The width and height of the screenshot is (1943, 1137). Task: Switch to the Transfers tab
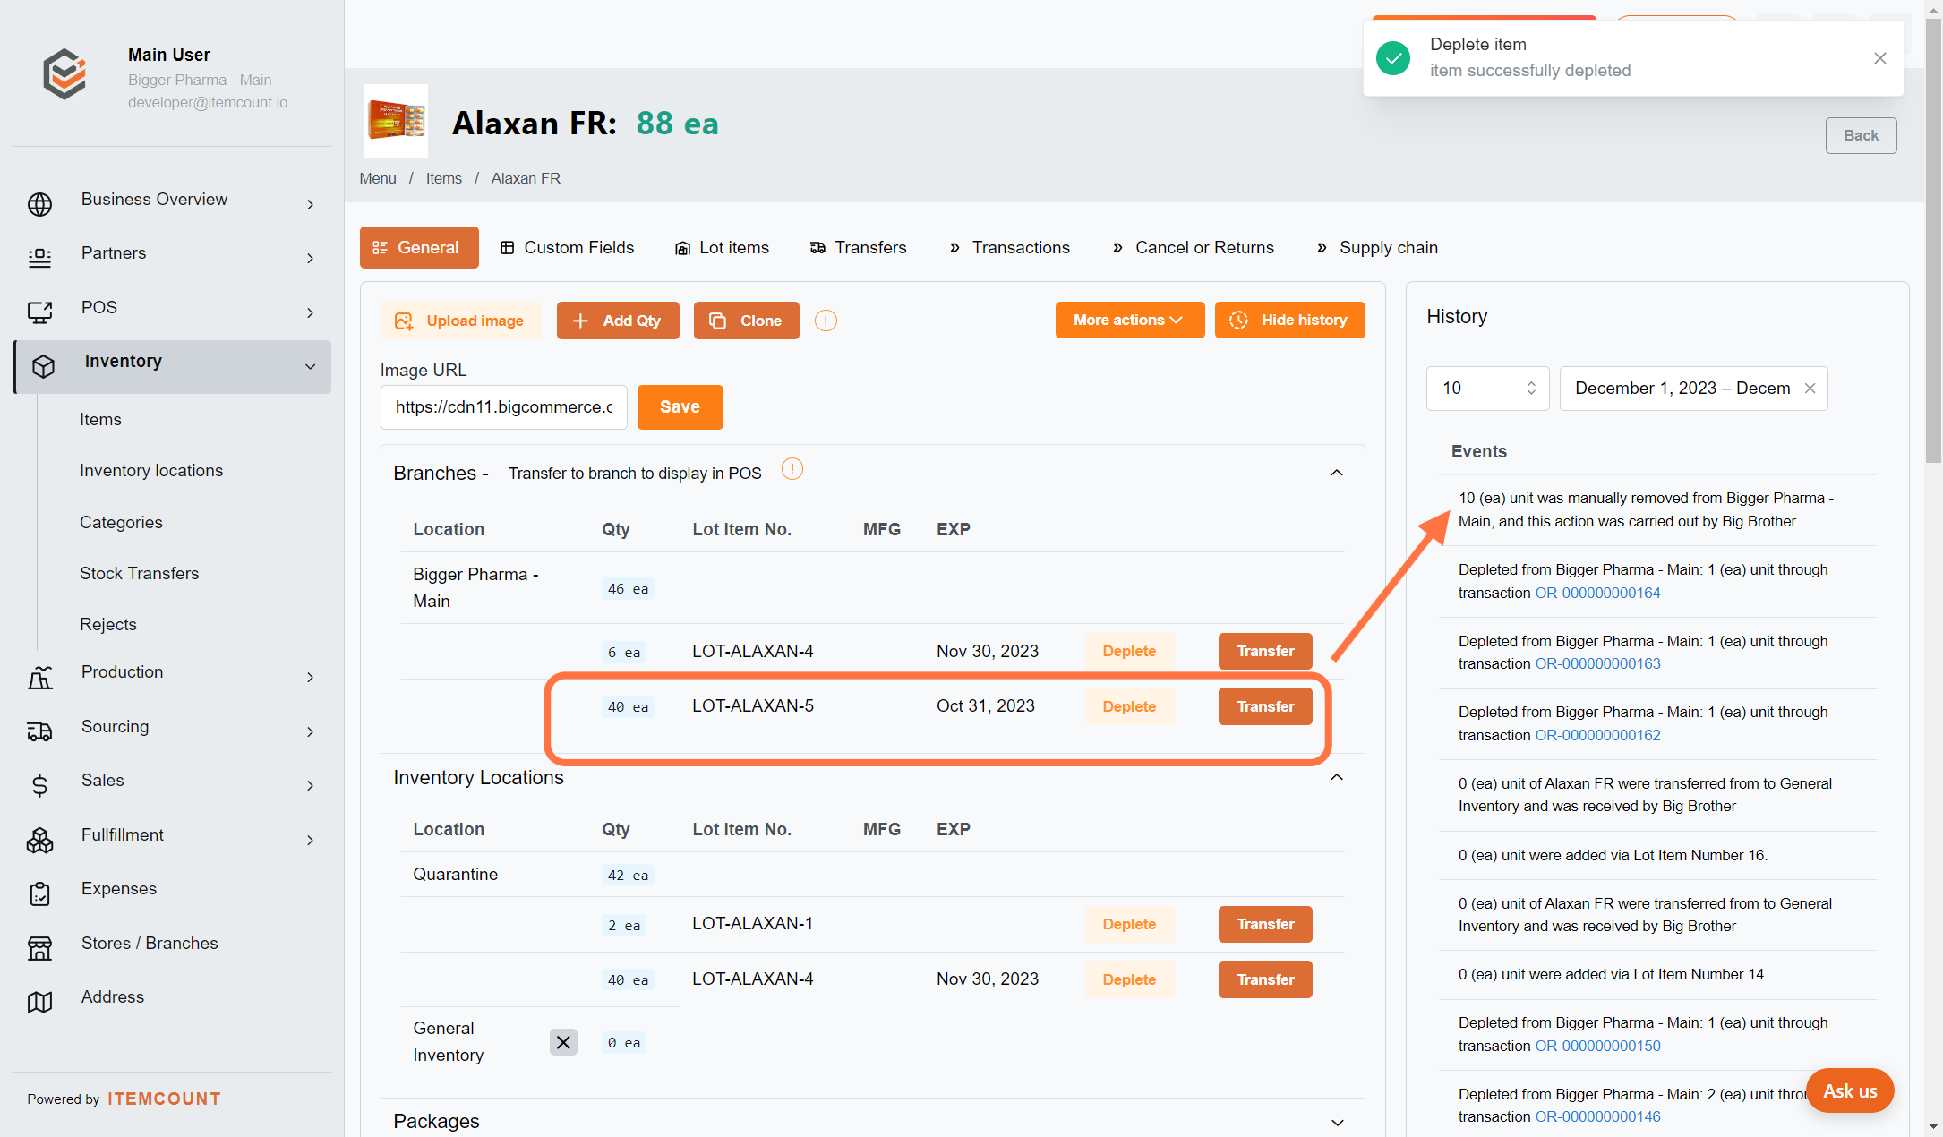click(x=858, y=247)
